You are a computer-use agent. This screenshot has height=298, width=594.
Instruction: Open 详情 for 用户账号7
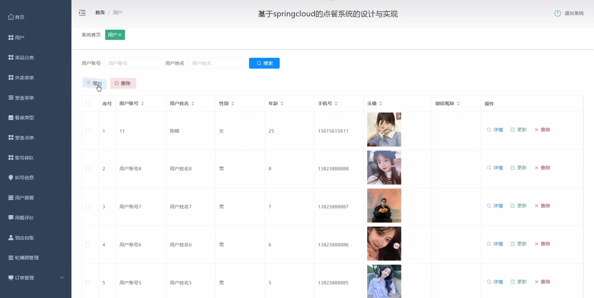(495, 206)
